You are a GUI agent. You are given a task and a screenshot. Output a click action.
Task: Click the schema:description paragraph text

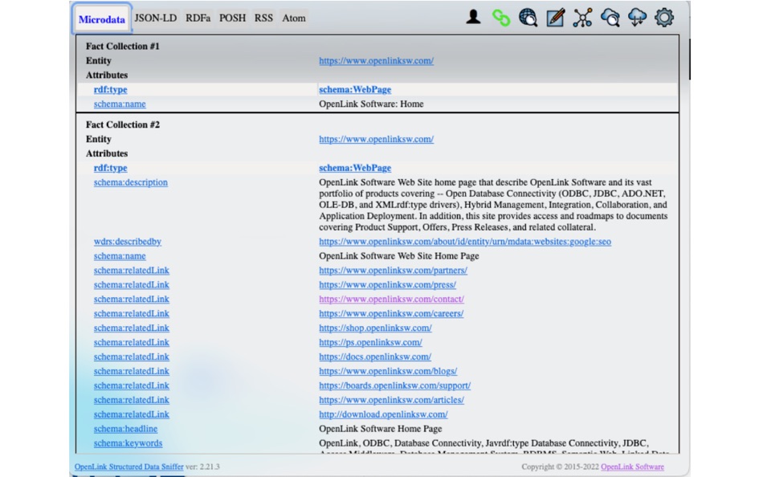493,205
